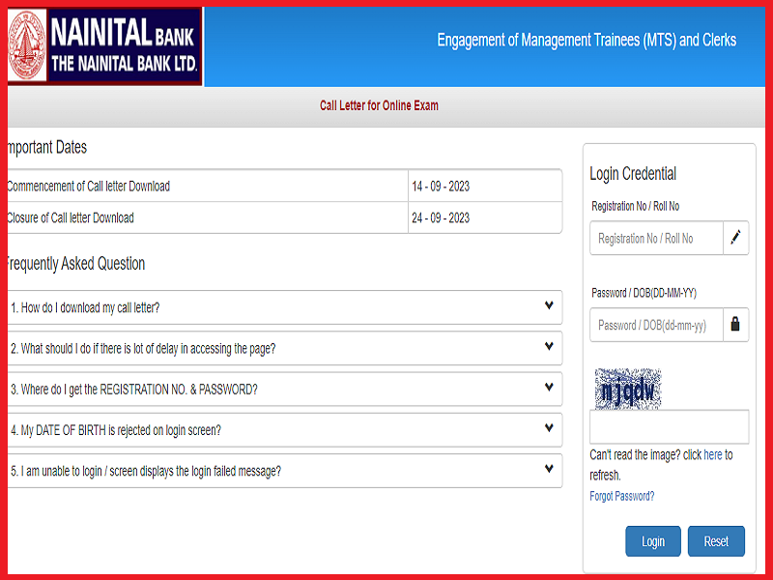Click the pencil icon beside Registration No field
Viewport: 773px width, 580px height.
(x=735, y=238)
